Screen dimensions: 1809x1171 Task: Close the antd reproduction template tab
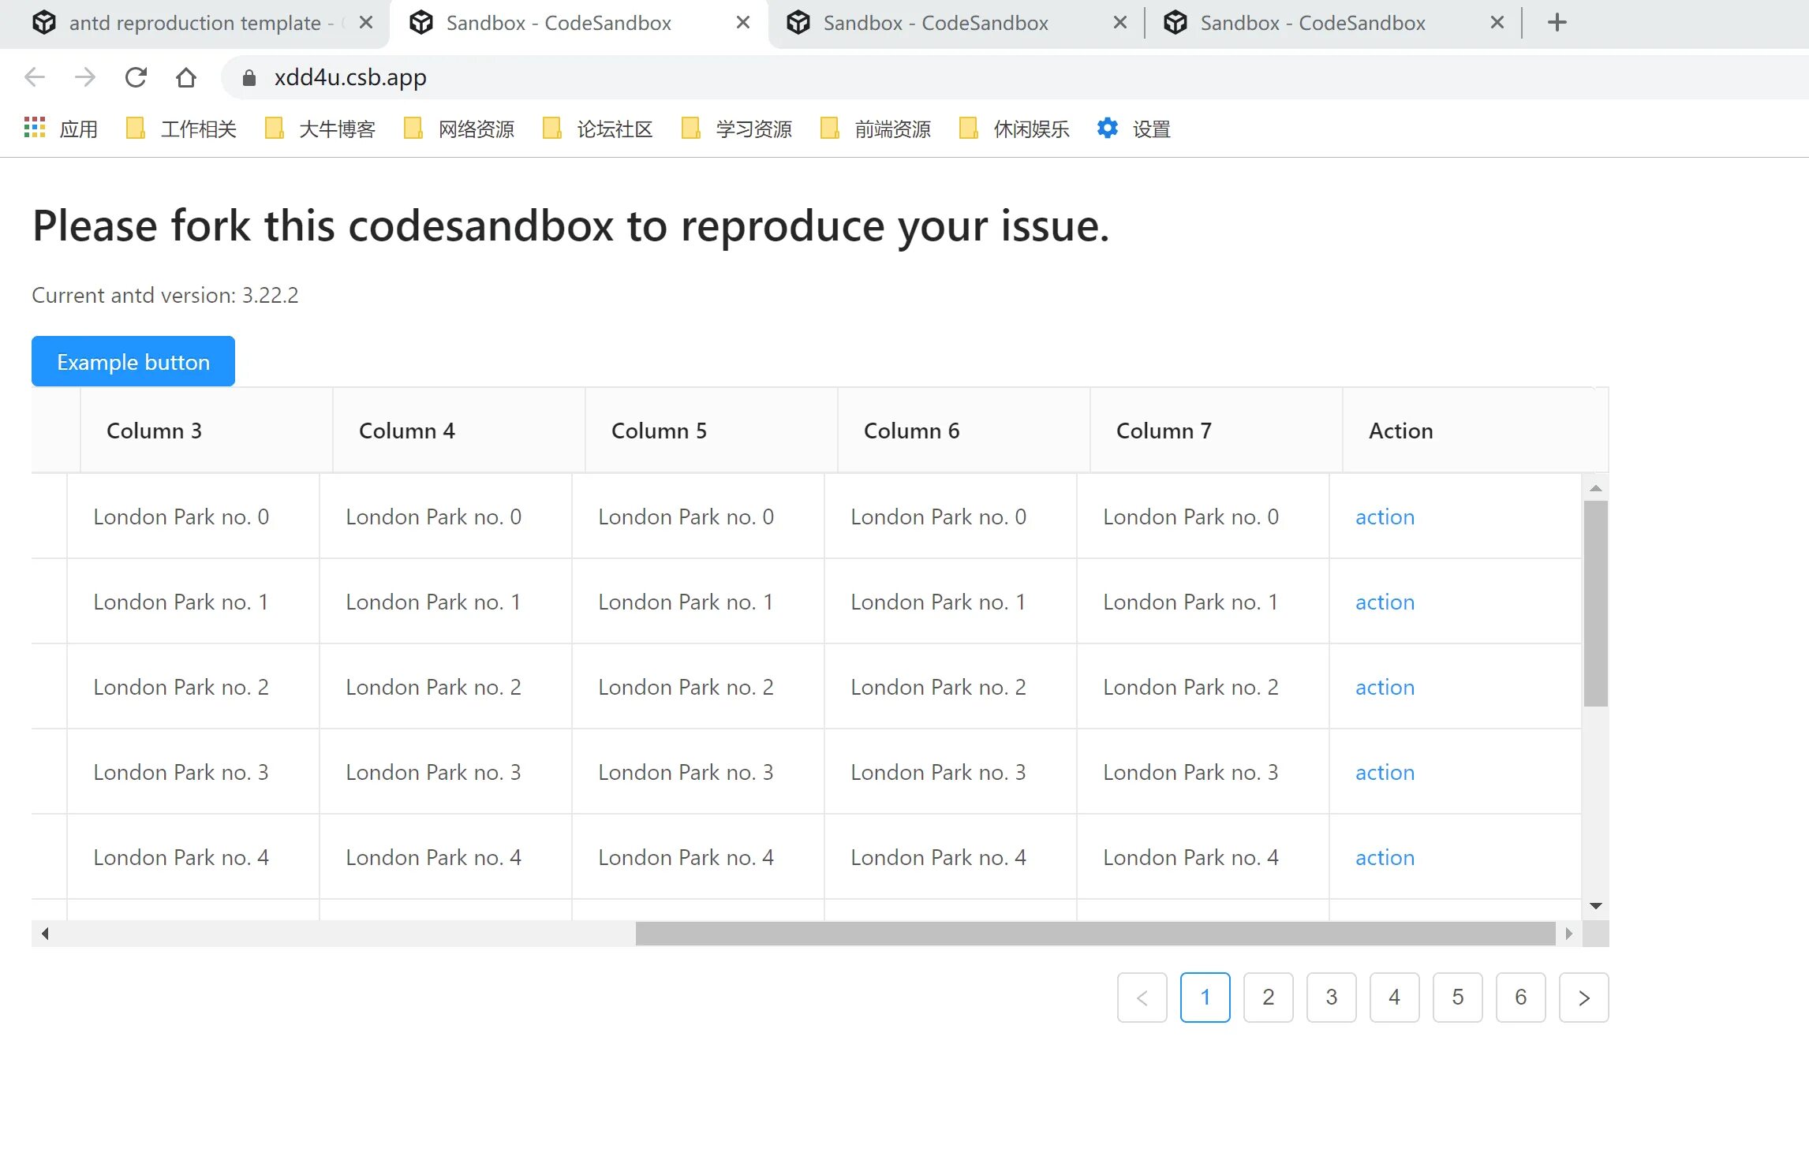coord(365,23)
